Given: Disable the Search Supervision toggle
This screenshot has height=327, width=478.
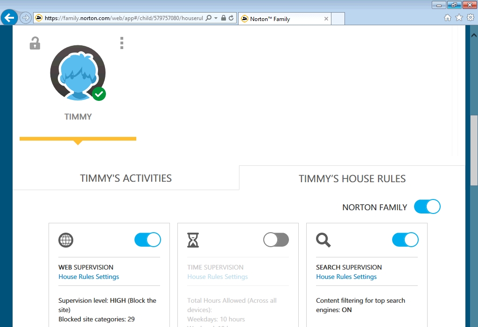Looking at the screenshot, I should click(405, 240).
